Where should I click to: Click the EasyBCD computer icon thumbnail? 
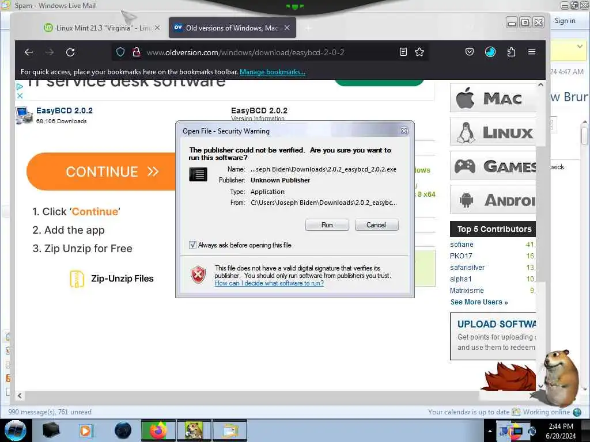coord(24,115)
